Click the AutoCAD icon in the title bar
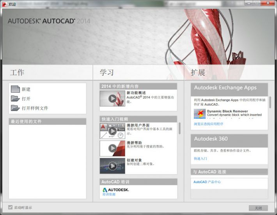 pos(5,4)
